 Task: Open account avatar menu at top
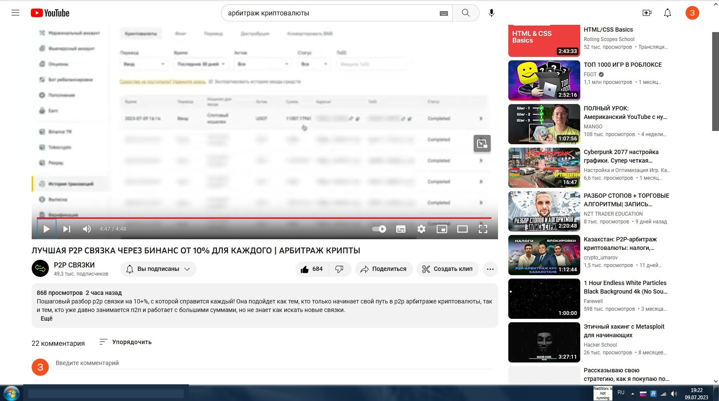pyautogui.click(x=692, y=13)
